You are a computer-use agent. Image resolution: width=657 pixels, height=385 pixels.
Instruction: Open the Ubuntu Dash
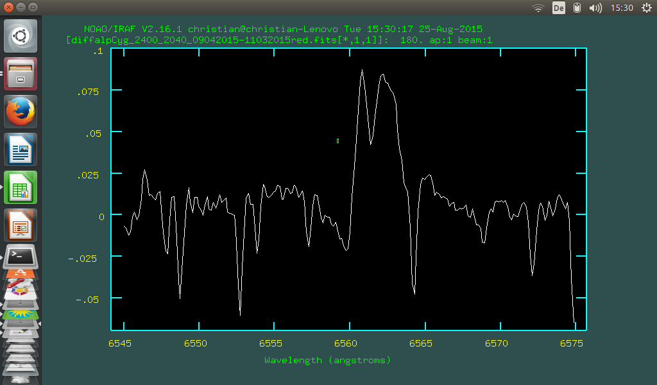(x=19, y=35)
